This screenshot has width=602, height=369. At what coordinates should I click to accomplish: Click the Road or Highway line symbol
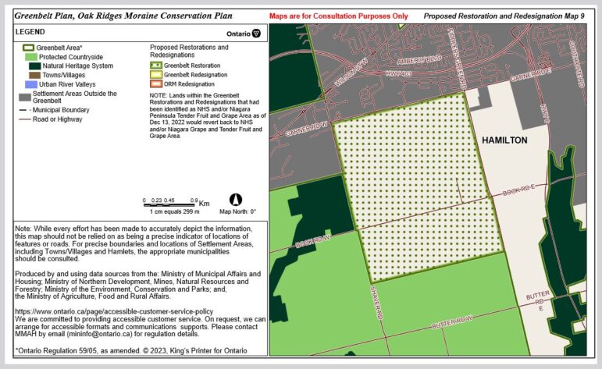click(x=25, y=119)
